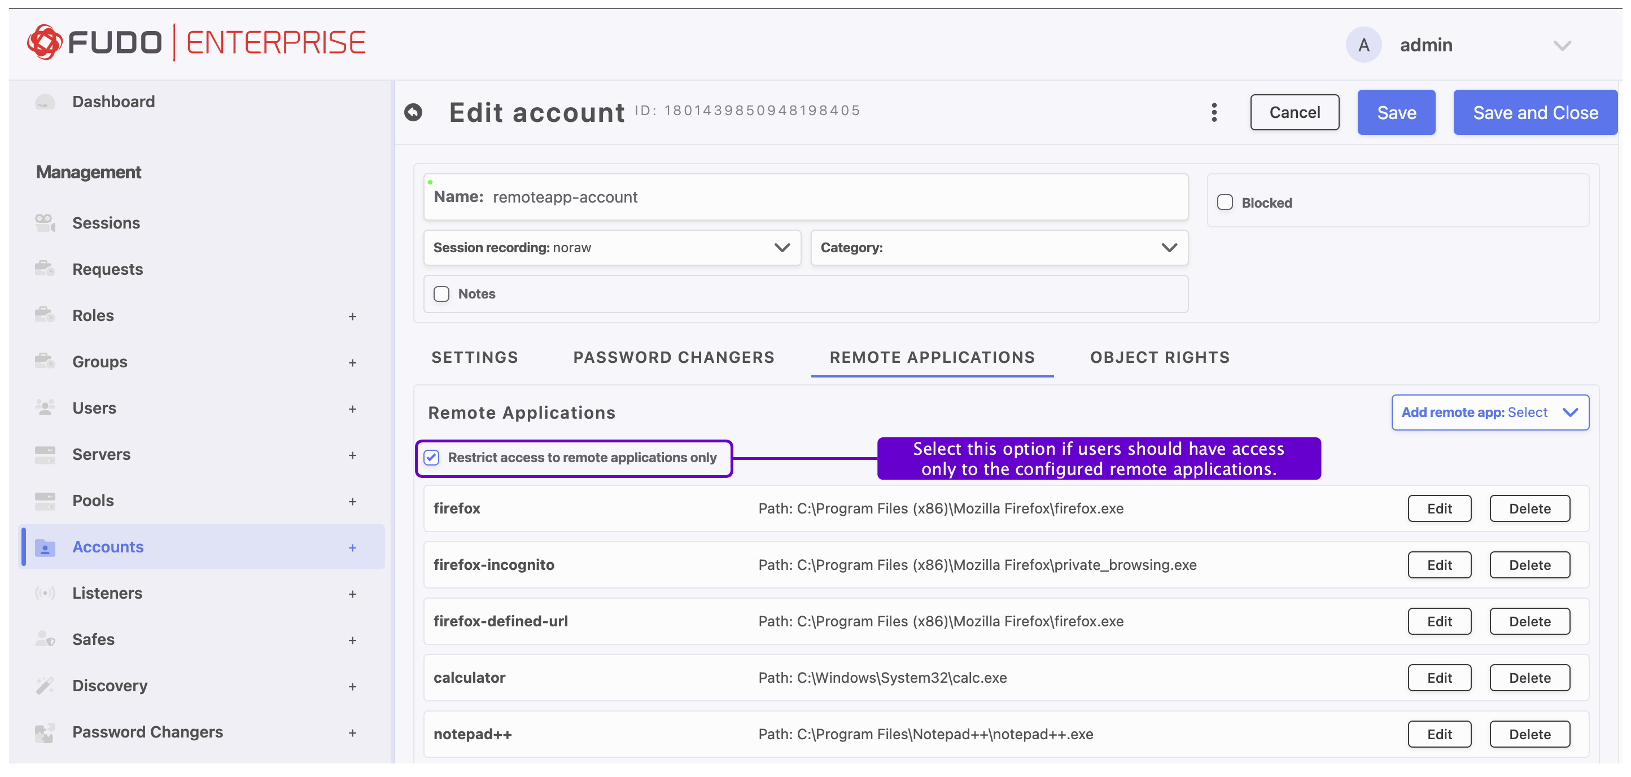Open the three-dot more options menu

pos(1214,112)
